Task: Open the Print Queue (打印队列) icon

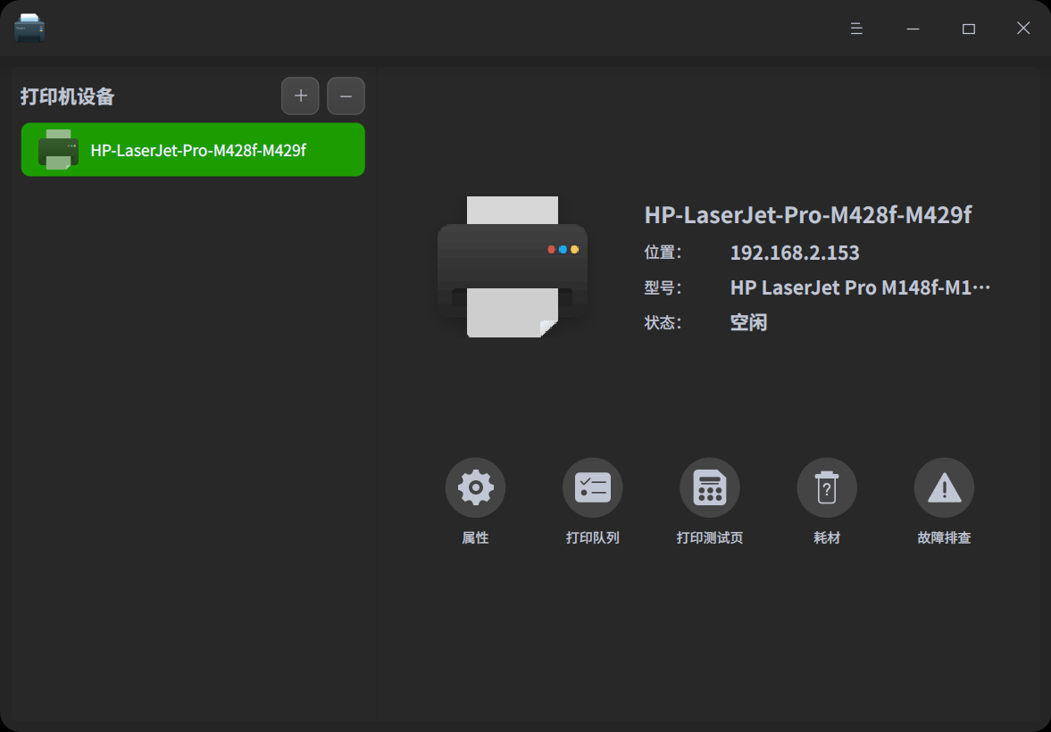Action: 593,487
